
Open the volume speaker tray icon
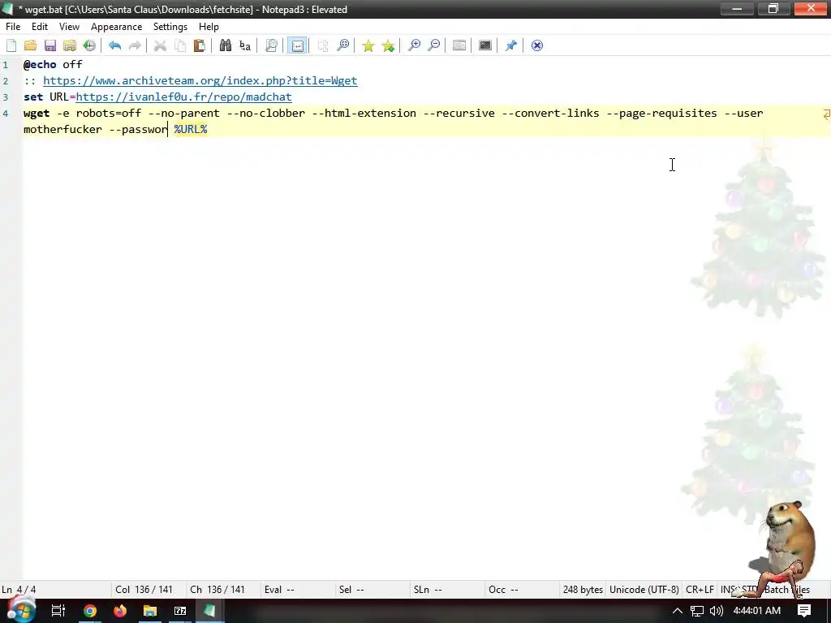pos(716,611)
